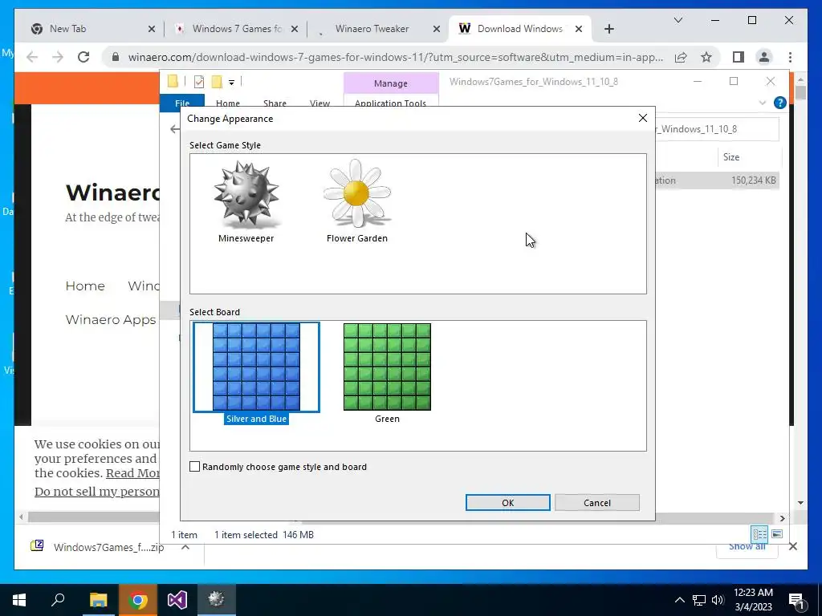Open Visual Studio from taskbar
The image size is (822, 616).
pyautogui.click(x=177, y=599)
